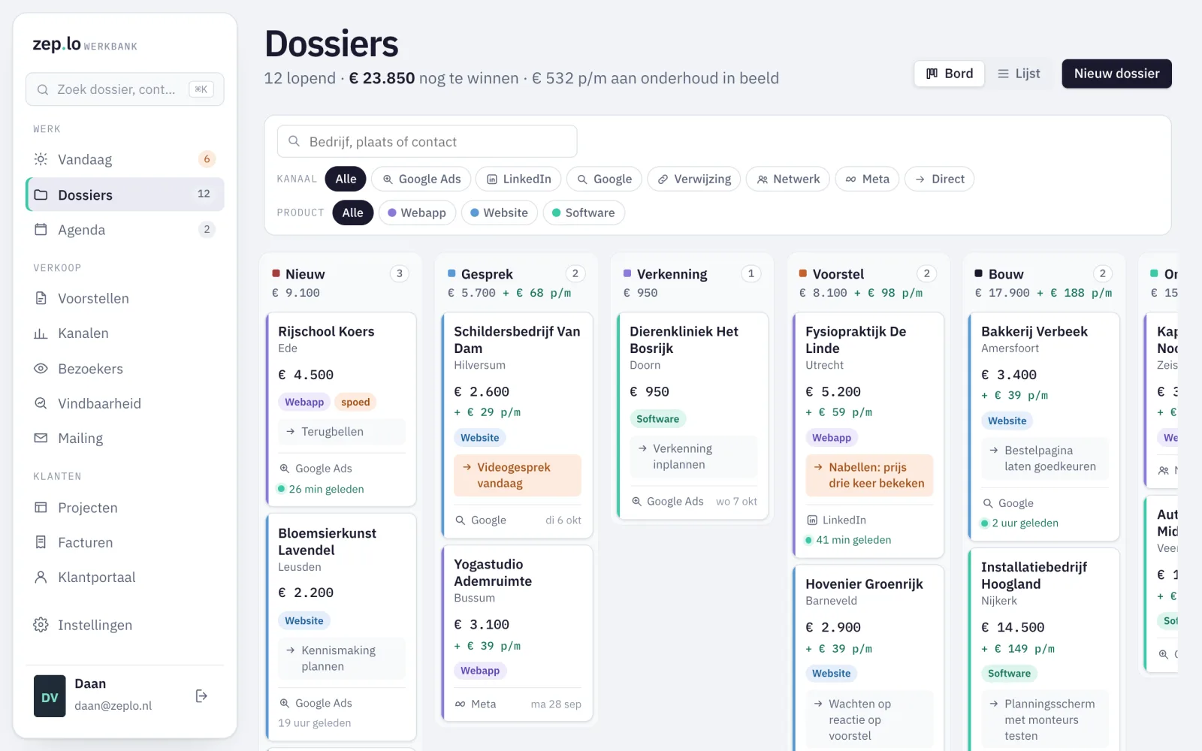Click Terugbellen action on Rijschool Koers

(x=342, y=432)
